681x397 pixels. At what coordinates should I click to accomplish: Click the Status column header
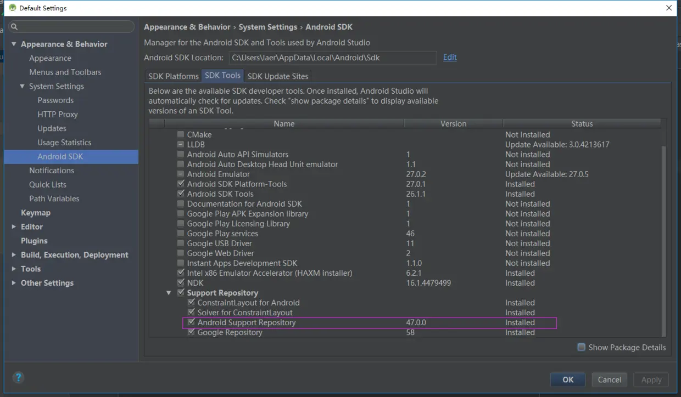(x=582, y=124)
